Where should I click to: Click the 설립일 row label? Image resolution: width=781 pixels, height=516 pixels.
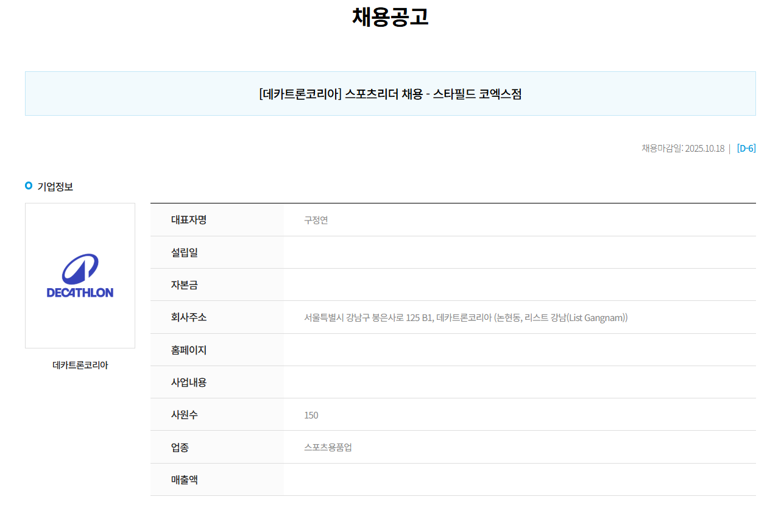point(185,252)
